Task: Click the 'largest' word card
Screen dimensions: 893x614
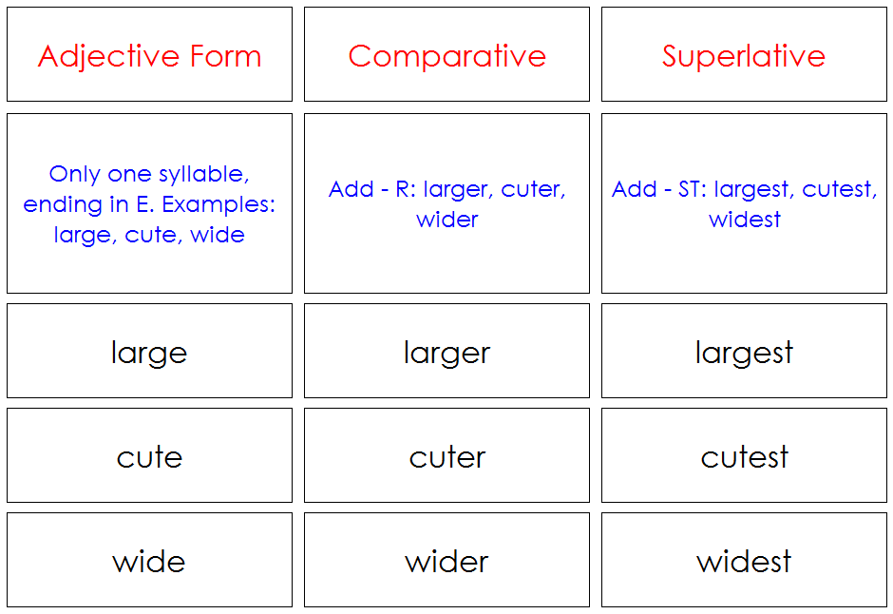Action: coord(744,352)
